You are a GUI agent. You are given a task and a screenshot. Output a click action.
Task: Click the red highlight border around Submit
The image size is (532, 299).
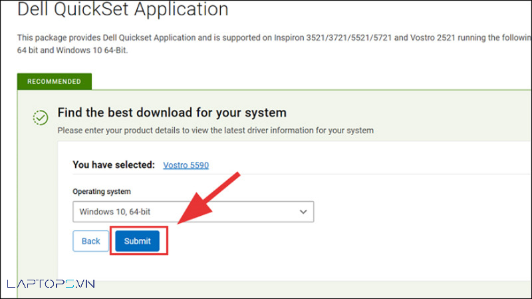click(167, 241)
